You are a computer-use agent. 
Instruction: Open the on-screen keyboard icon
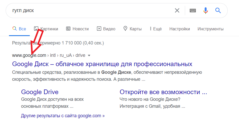(193, 11)
